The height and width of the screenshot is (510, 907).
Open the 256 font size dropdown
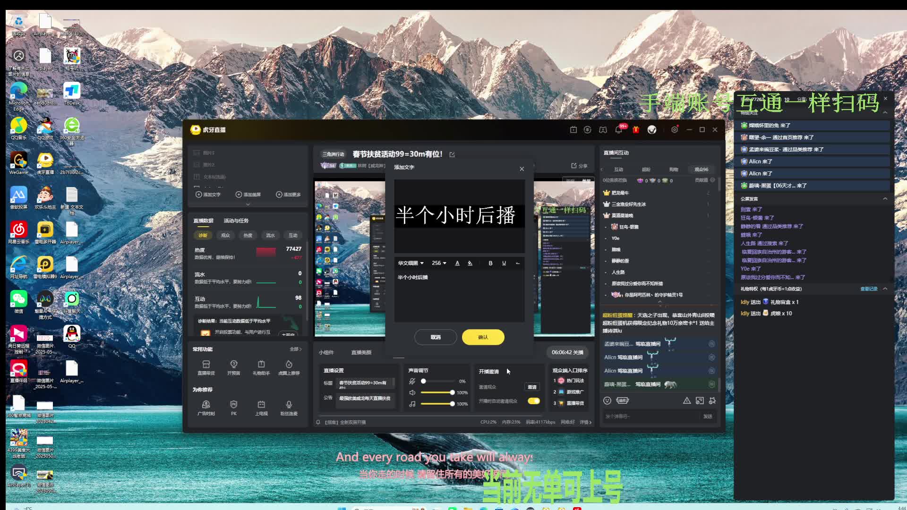[x=439, y=263]
